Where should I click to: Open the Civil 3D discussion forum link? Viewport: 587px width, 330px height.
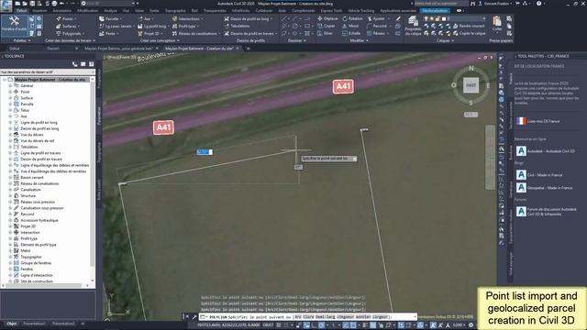(547, 212)
